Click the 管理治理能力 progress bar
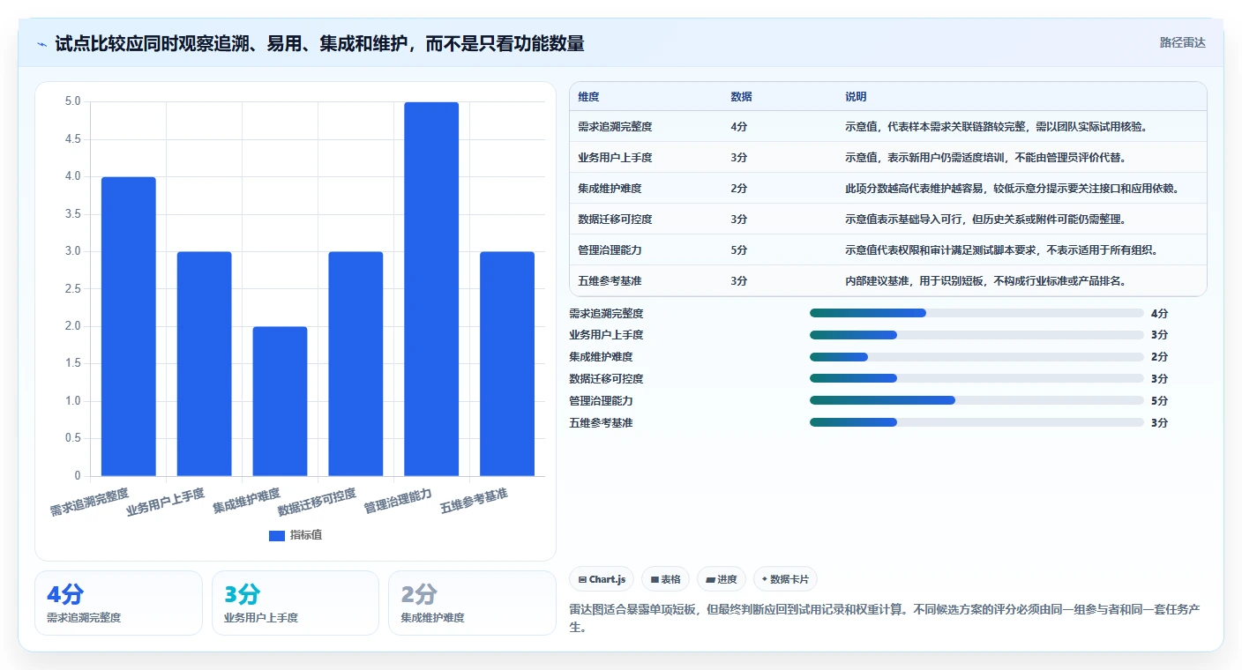 point(976,400)
